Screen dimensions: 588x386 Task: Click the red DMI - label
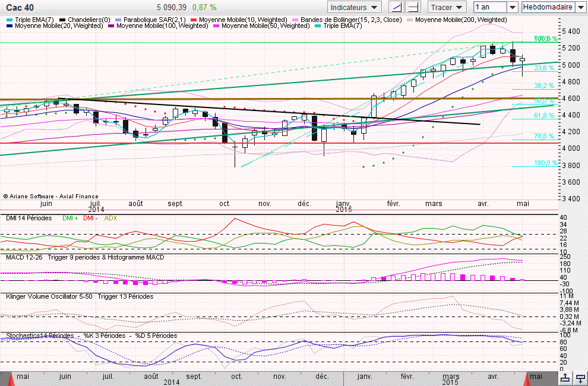[90, 219]
